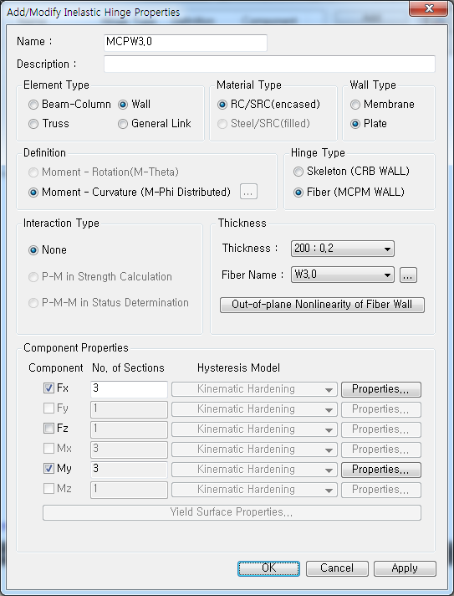Open Properties for the Fx component
454x596 pixels.
[380, 389]
